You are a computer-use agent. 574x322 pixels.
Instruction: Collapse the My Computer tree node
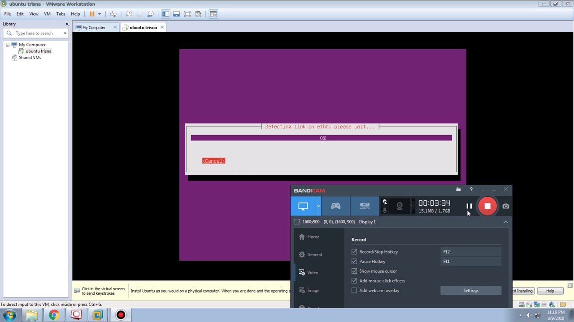[x=8, y=45]
